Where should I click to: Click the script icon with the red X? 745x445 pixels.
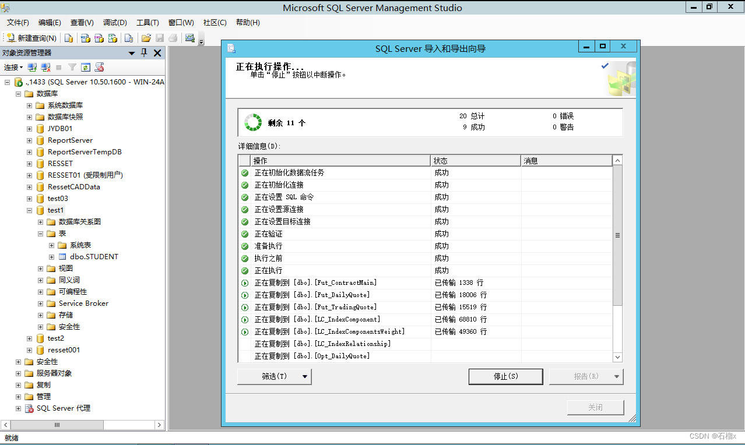[x=99, y=68]
